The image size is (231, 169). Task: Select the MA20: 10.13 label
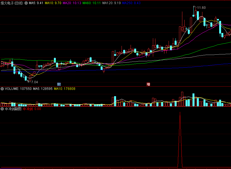(72, 3)
